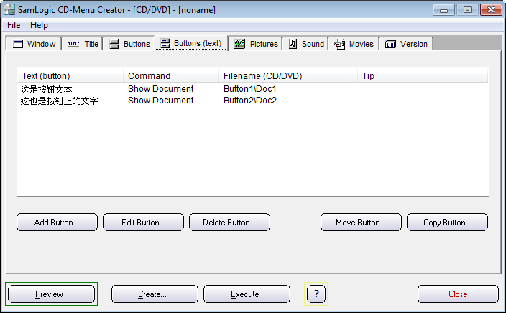Click the Button1\Doc1 filename cell
The width and height of the screenshot is (506, 313).
coord(250,89)
